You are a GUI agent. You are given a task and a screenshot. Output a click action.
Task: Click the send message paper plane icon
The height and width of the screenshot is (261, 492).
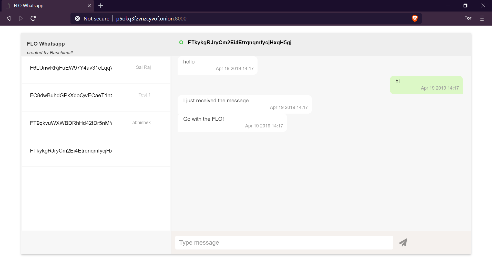[403, 242]
